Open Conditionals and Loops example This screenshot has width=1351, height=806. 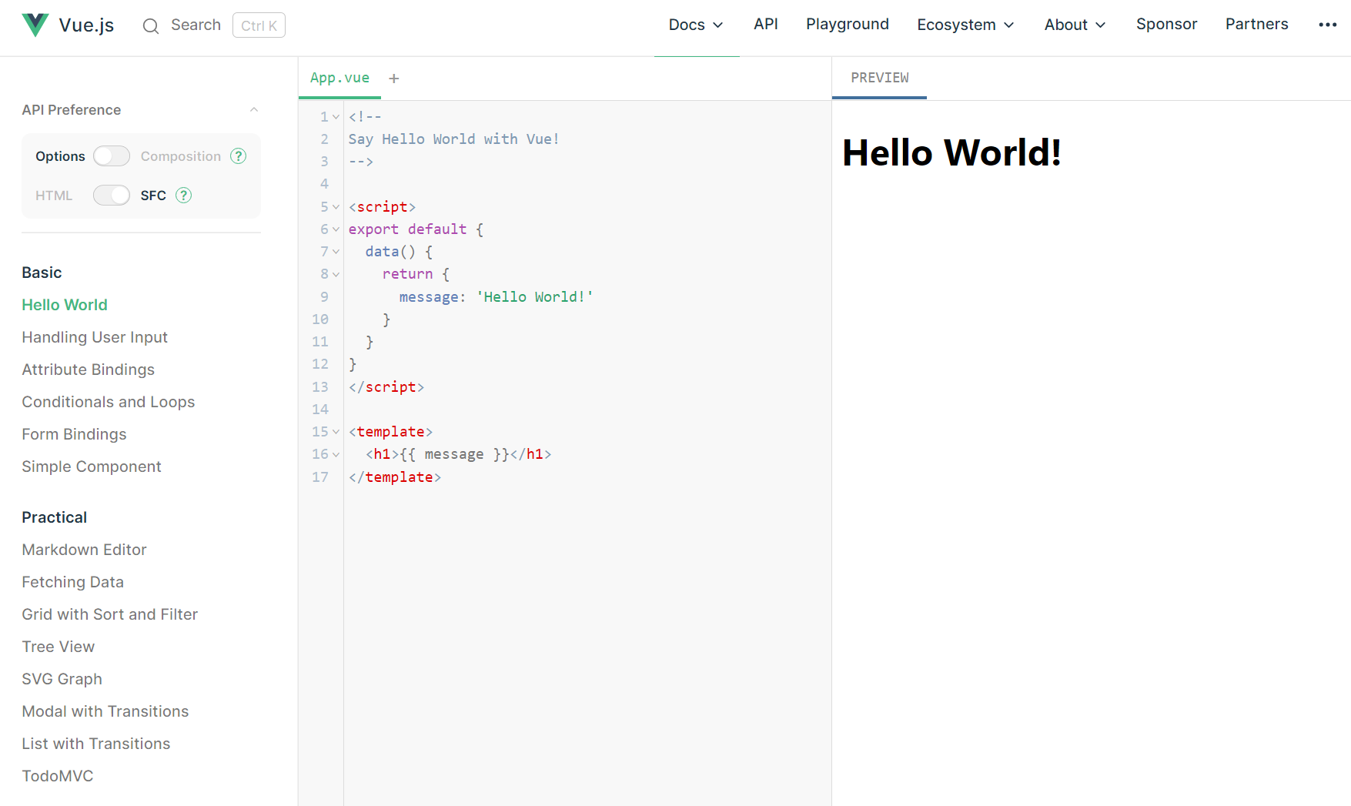coord(109,402)
